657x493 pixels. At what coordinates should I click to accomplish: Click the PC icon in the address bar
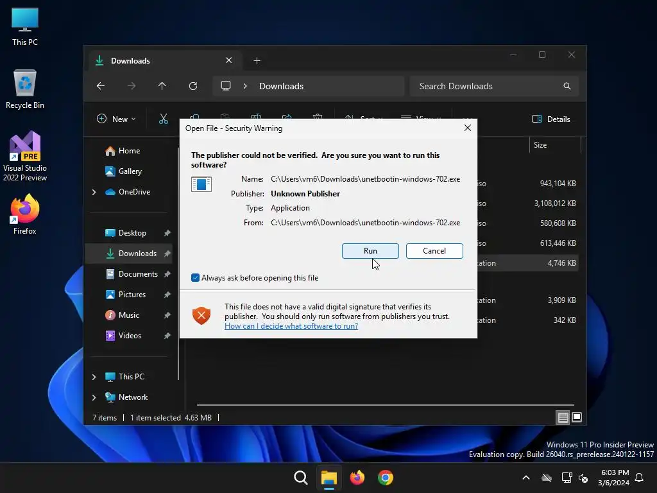[226, 86]
